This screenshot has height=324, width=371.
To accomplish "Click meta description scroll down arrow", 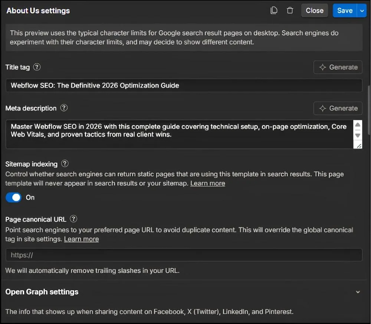I will (358, 136).
